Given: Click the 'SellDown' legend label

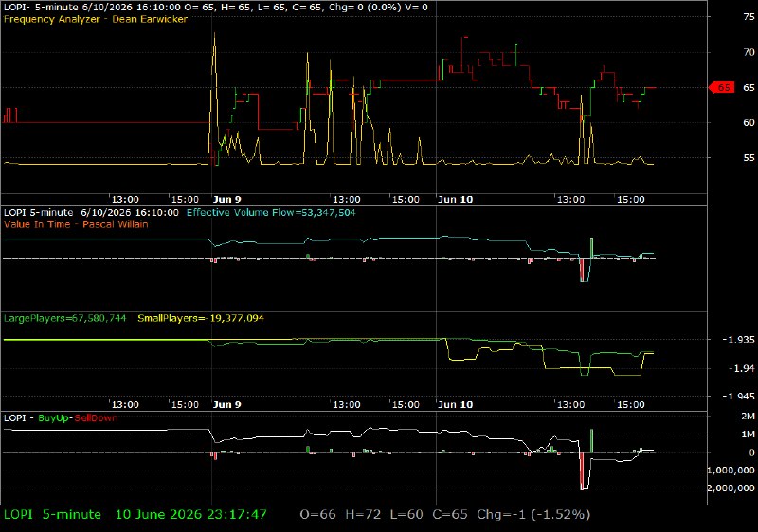Looking at the screenshot, I should tap(96, 418).
